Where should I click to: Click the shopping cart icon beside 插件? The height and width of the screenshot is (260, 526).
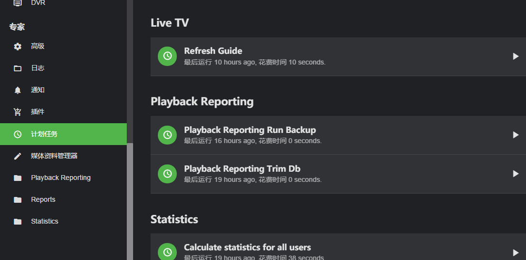(18, 112)
